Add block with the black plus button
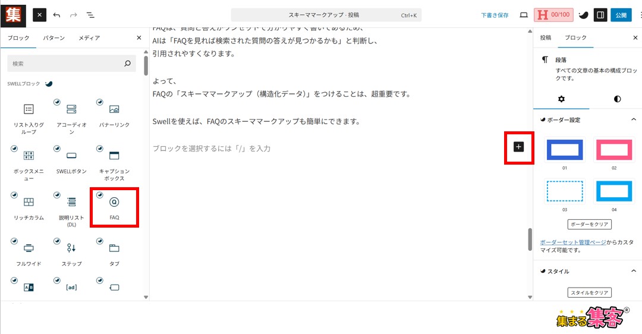The width and height of the screenshot is (642, 334). point(518,147)
